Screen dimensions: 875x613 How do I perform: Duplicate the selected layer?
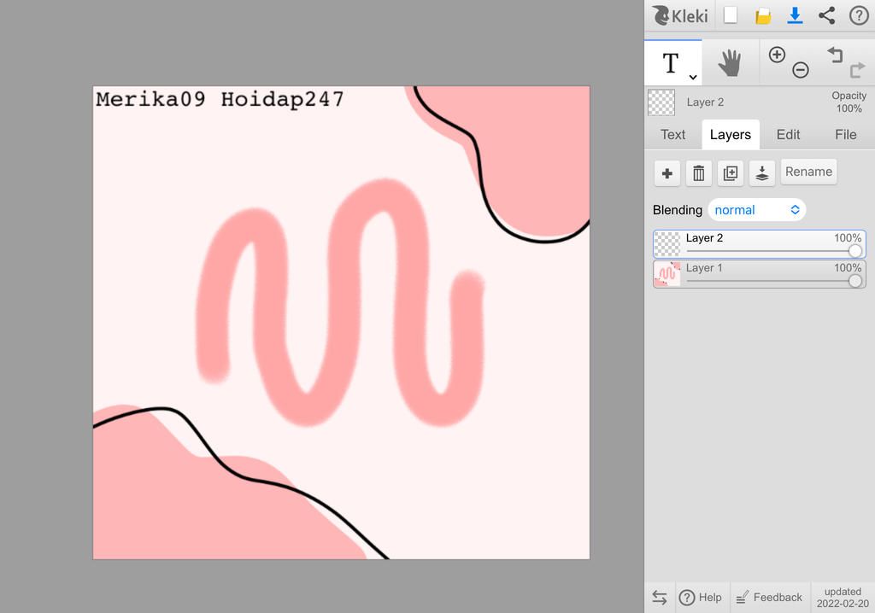730,173
